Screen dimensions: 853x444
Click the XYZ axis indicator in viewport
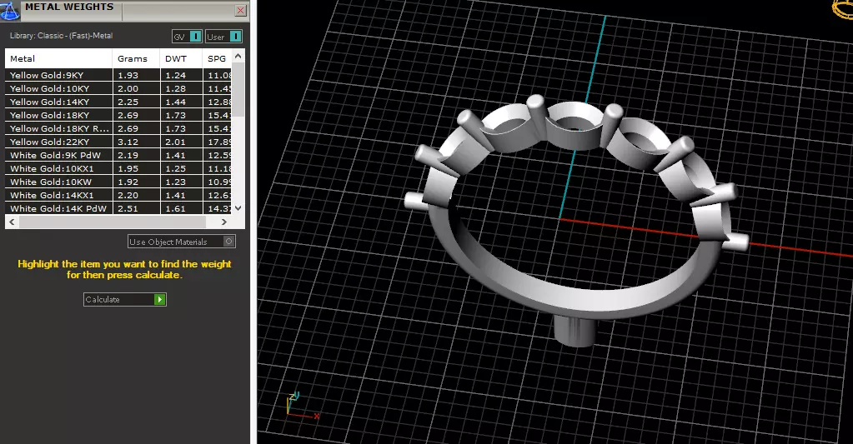[x=302, y=406]
